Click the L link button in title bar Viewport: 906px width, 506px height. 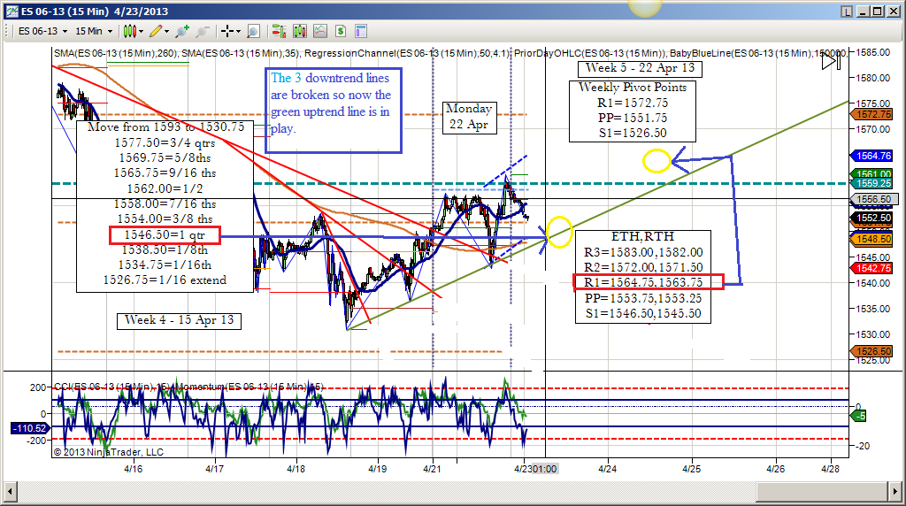click(x=847, y=11)
